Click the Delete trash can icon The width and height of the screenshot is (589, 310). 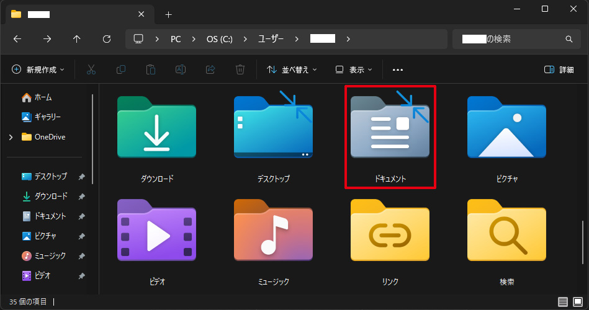point(240,69)
